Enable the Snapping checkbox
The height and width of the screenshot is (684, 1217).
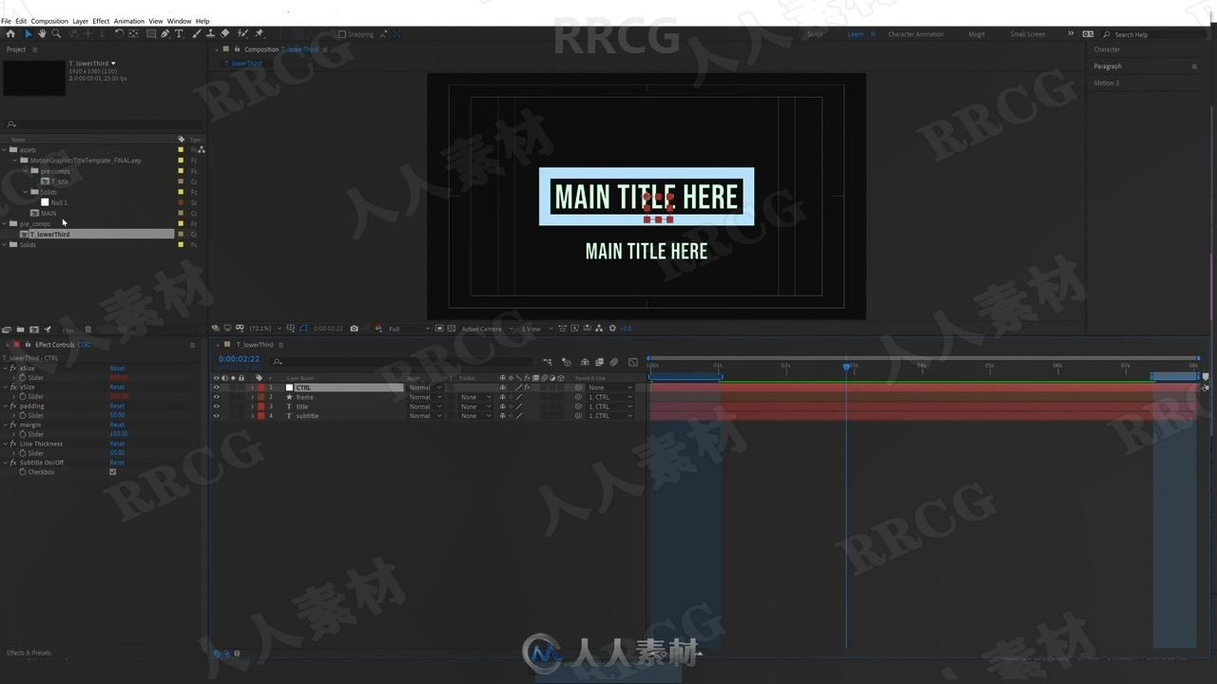[342, 34]
